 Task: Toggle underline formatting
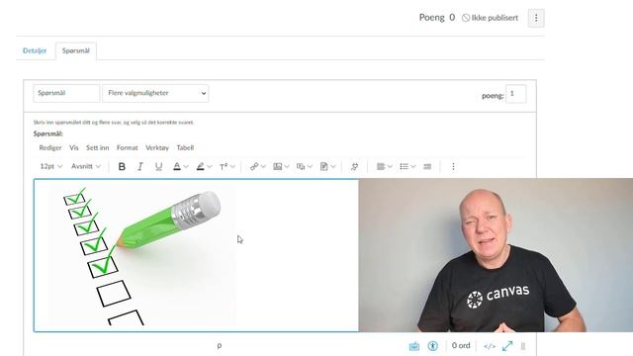pos(158,166)
